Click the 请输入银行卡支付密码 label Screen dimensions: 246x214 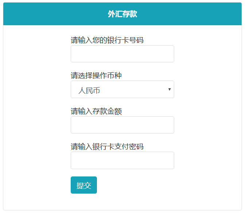coord(107,147)
